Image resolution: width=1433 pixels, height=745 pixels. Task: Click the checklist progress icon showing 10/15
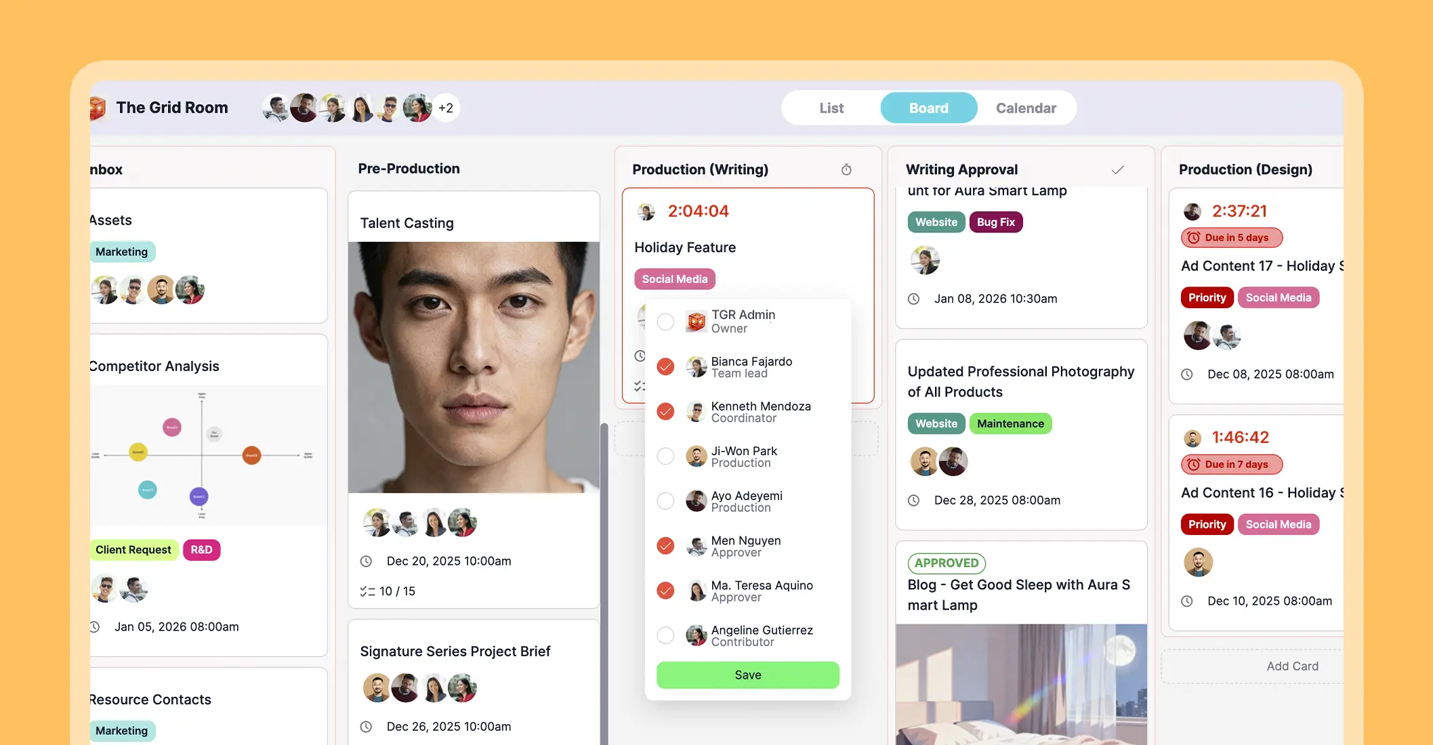pos(368,591)
